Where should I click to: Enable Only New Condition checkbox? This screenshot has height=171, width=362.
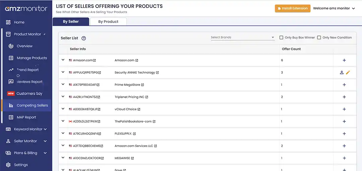319,38
